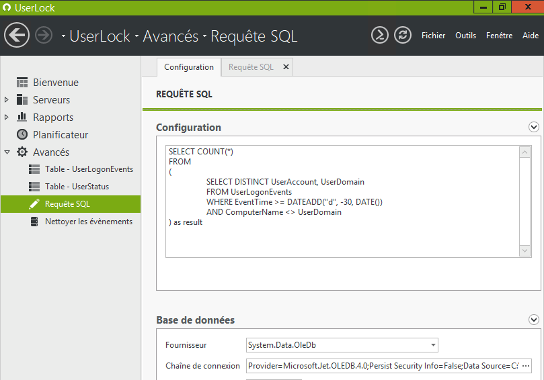Close the UserLock window
The image size is (544, 380).
point(528,7)
